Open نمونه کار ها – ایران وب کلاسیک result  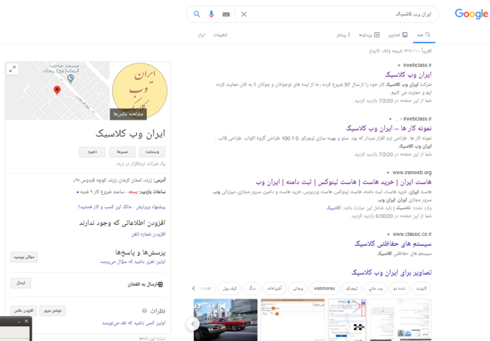(x=389, y=128)
